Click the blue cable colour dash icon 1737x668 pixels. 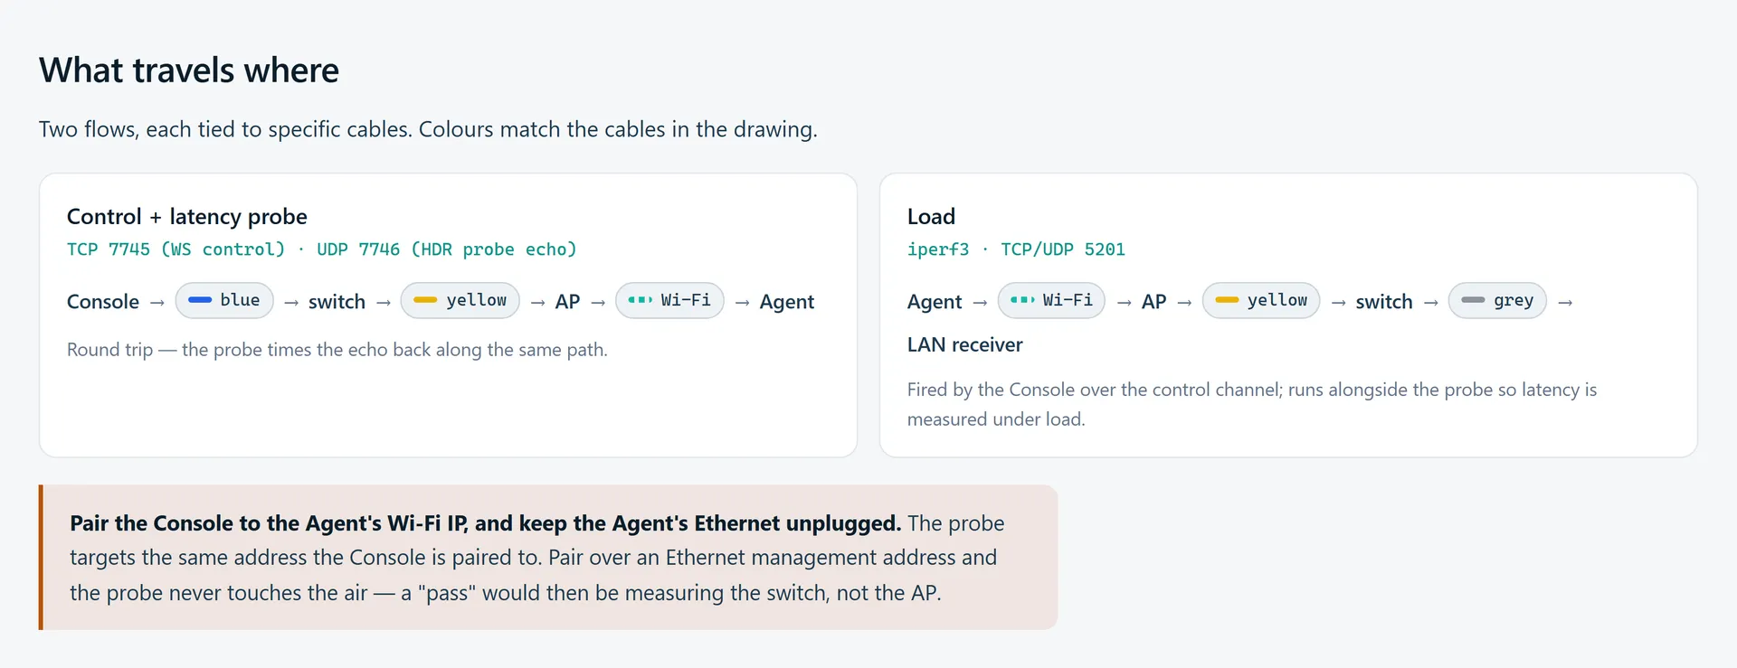(200, 300)
